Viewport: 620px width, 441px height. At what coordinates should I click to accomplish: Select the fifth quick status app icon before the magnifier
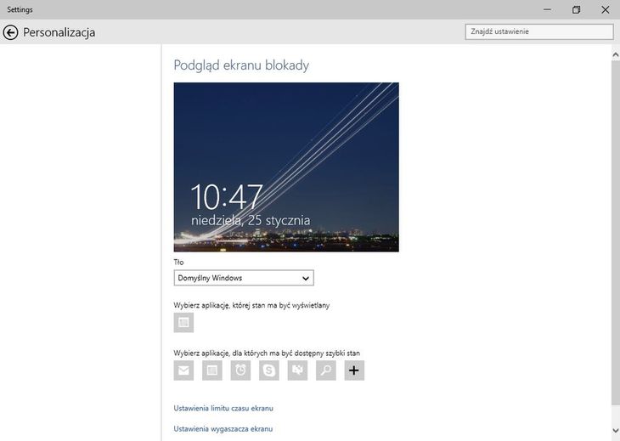point(297,370)
